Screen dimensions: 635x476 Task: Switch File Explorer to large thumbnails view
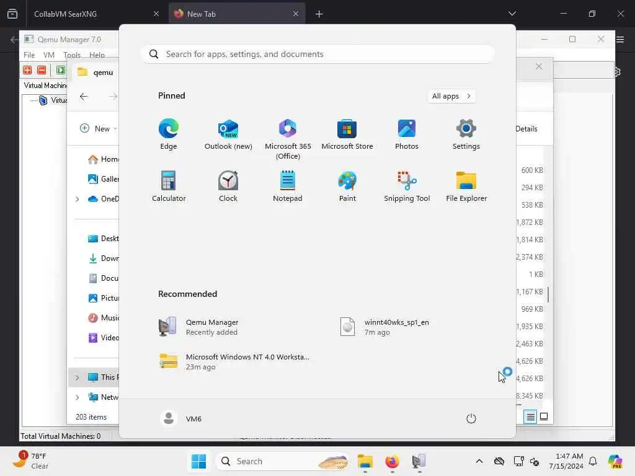[x=544, y=416]
